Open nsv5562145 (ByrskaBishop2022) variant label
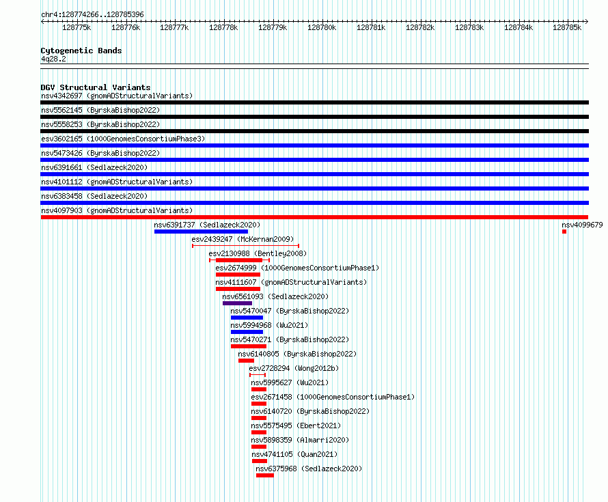Viewport: 608px width, 502px height. tap(100, 110)
